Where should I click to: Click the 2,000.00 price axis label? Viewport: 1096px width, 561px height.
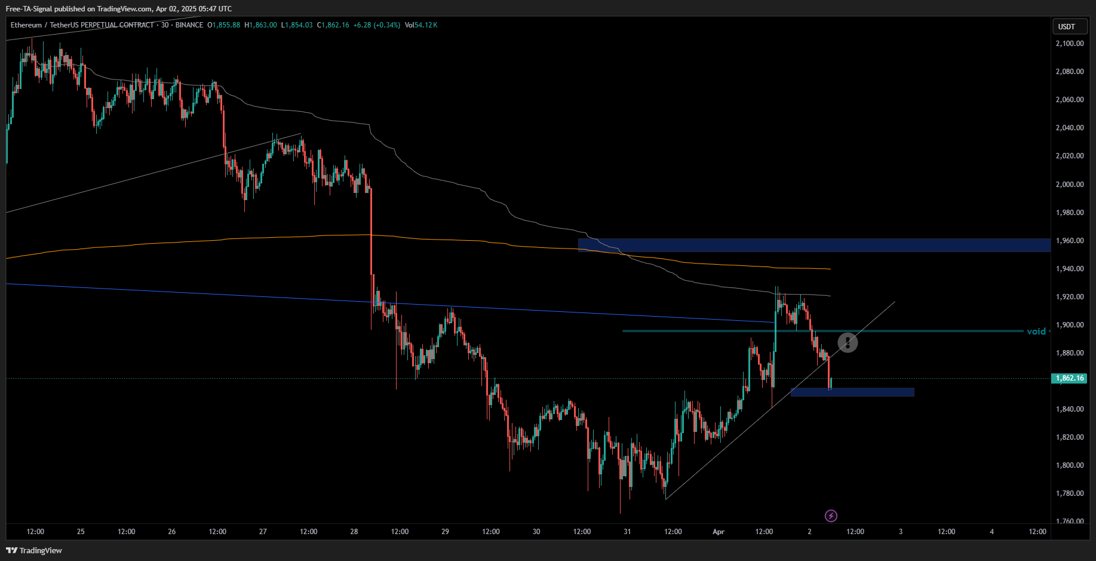1070,185
